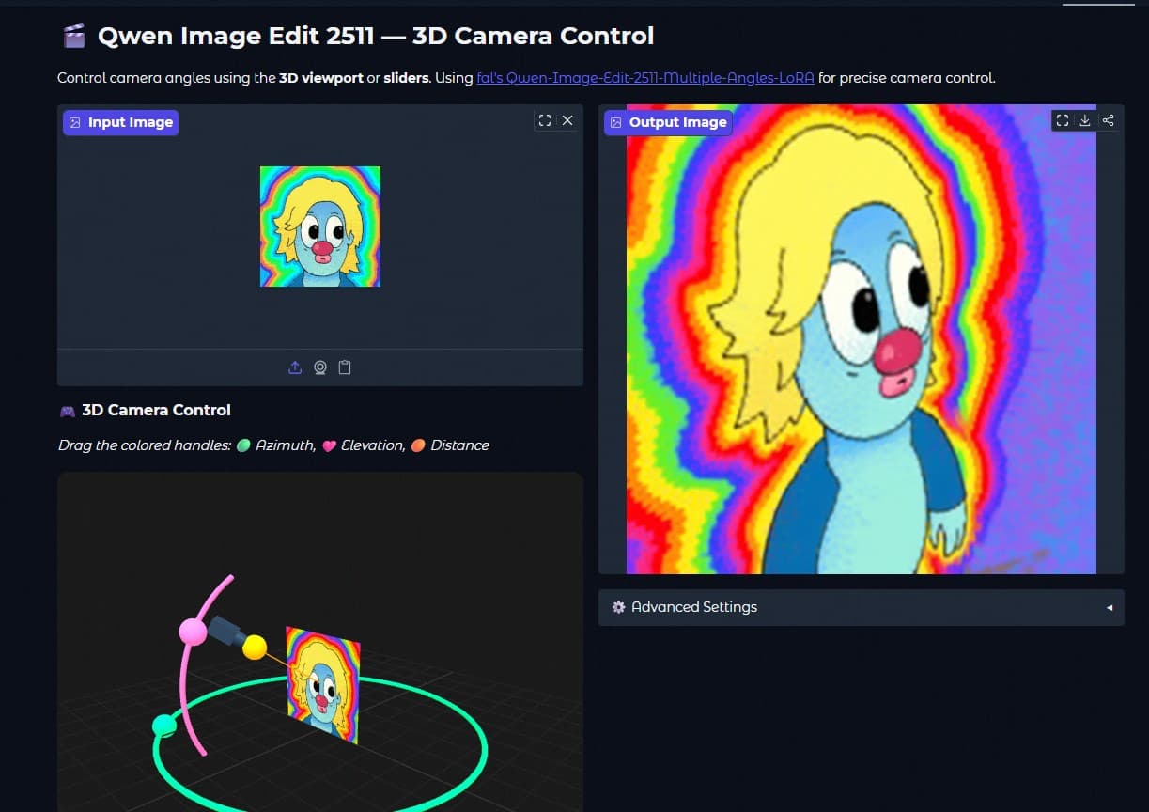
Task: Expand the input image to fullscreen
Action: click(545, 120)
